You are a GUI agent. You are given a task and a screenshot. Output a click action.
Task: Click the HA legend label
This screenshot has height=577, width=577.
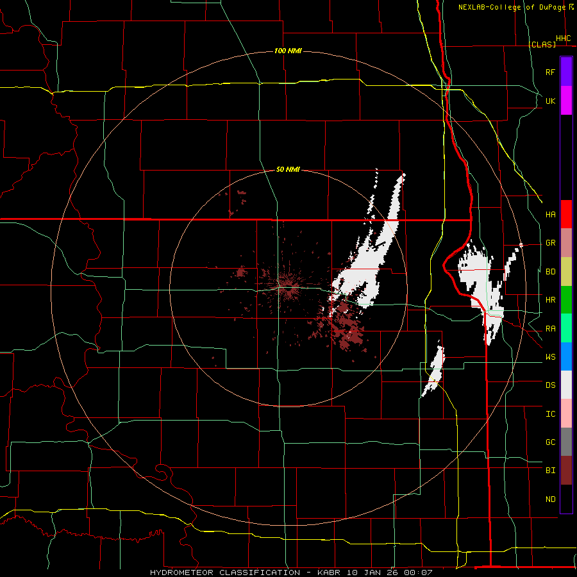(550, 214)
